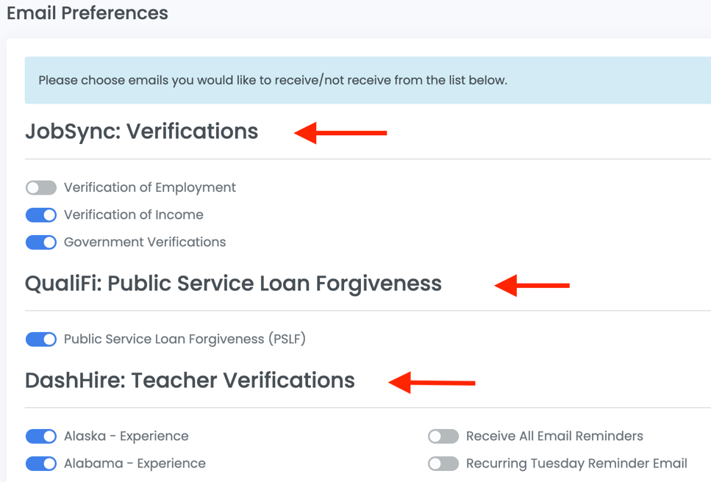This screenshot has height=482, width=711.
Task: Click the "DashHire: Teacher Verifications" section heading
Action: pyautogui.click(x=190, y=381)
